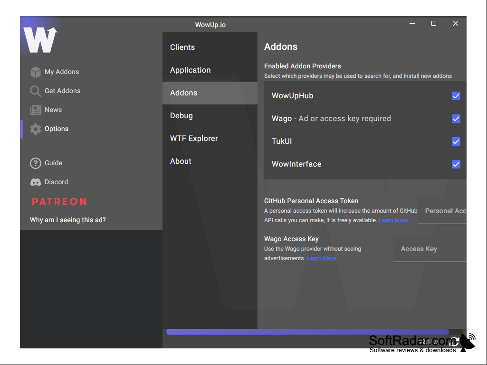Click the Enabled Addon Providers heading
Viewport: 487px width, 365px height.
[x=303, y=66]
